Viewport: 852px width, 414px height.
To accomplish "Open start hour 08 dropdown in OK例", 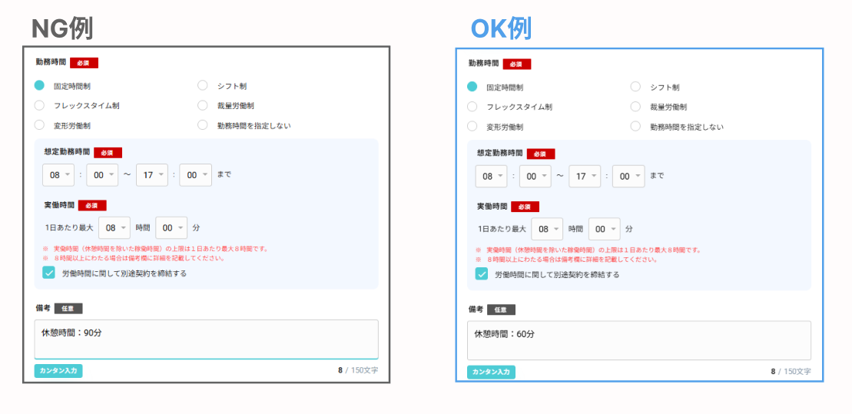I will [x=492, y=176].
